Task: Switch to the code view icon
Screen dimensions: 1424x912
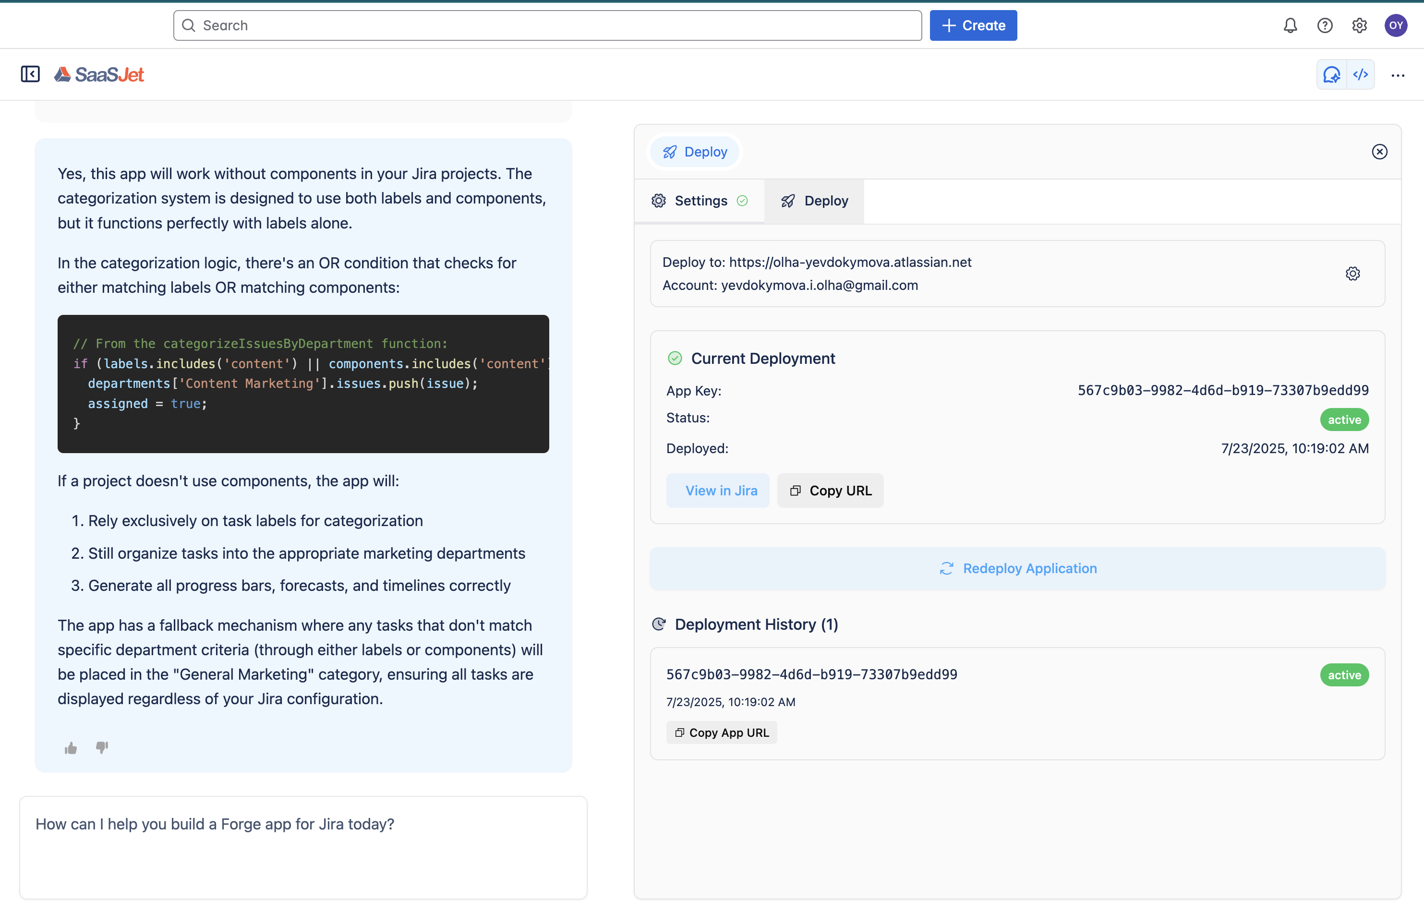Action: pos(1361,74)
